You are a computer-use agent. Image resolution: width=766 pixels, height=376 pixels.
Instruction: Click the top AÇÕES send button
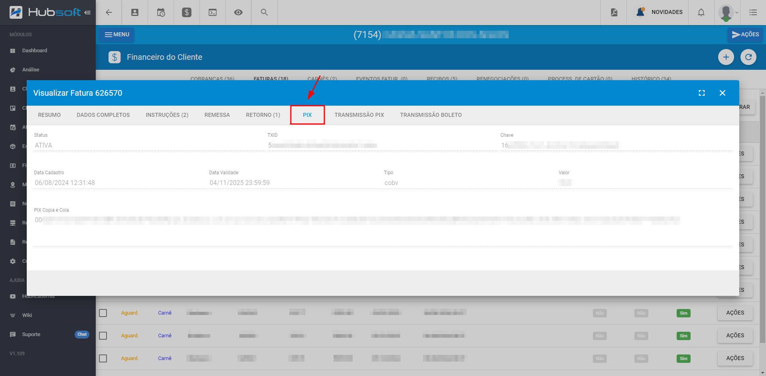pos(745,35)
